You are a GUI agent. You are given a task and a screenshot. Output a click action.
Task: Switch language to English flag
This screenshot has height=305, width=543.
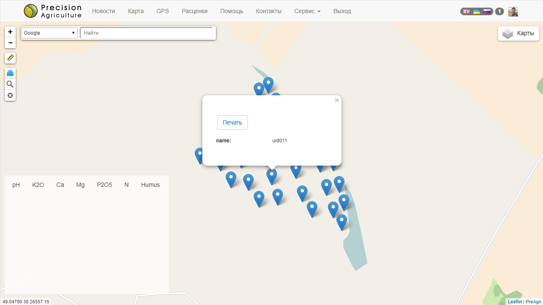tap(467, 11)
